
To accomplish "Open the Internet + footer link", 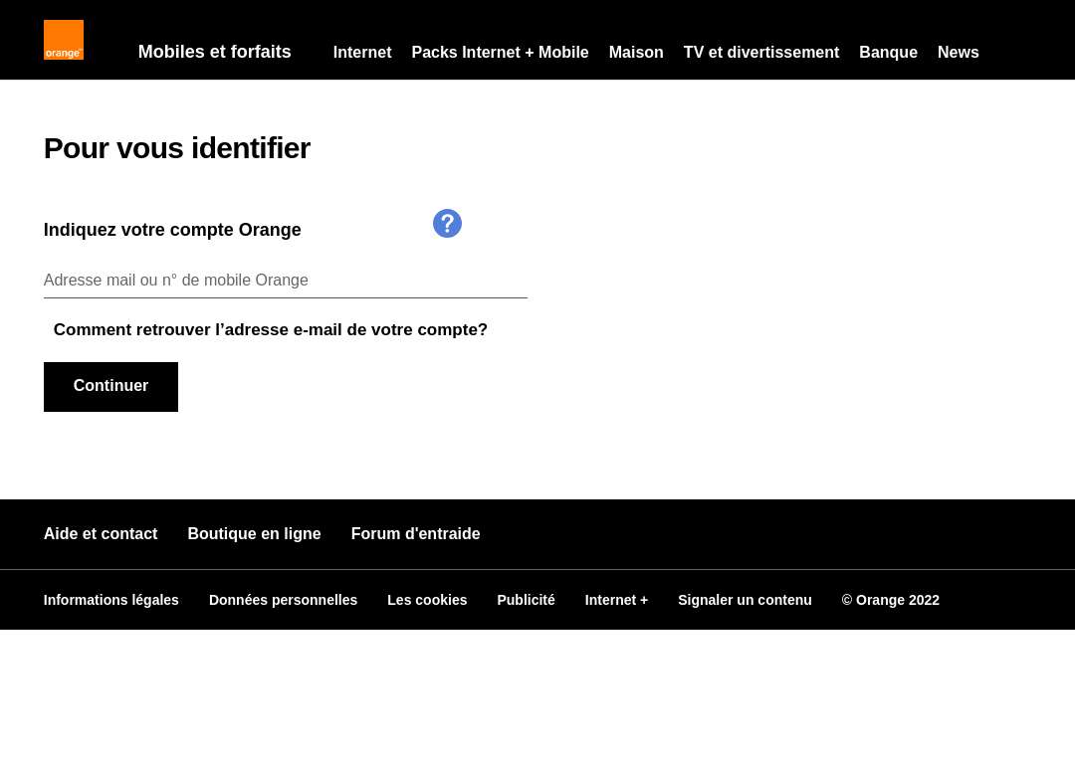I will pyautogui.click(x=616, y=600).
